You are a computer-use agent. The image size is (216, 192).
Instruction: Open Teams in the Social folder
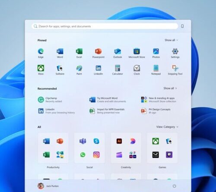click(x=83, y=141)
